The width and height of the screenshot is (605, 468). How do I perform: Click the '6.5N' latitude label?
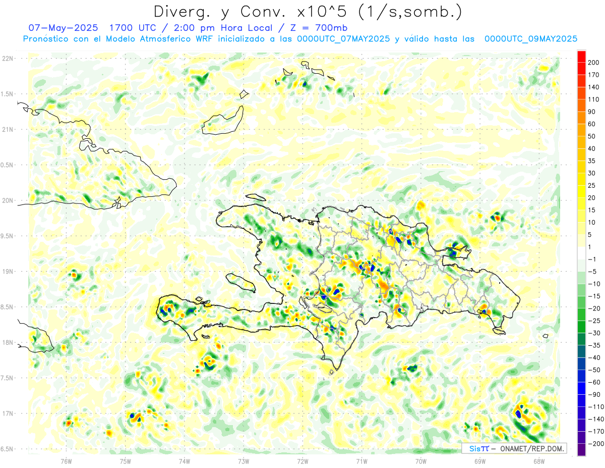(x=7, y=449)
